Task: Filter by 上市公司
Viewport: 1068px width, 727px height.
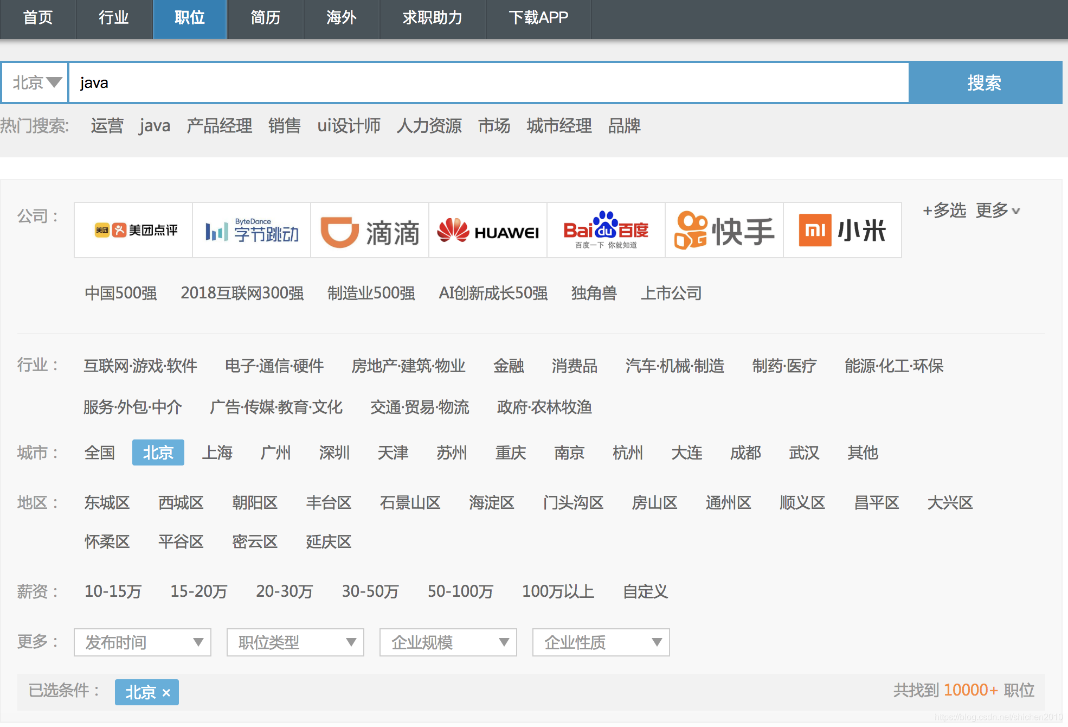Action: (671, 293)
